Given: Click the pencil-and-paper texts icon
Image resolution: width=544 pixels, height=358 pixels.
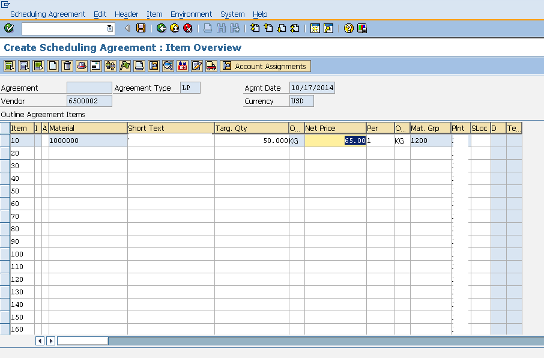Looking at the screenshot, I should coord(197,66).
